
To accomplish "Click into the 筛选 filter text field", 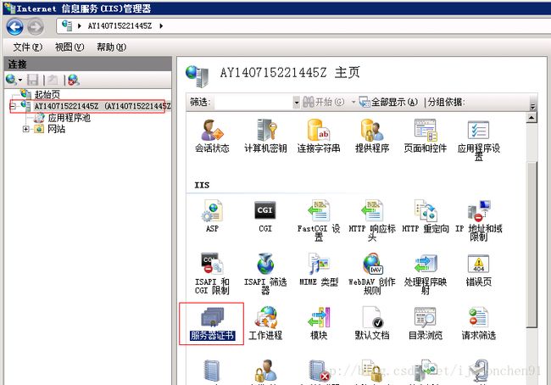I will click(x=253, y=103).
